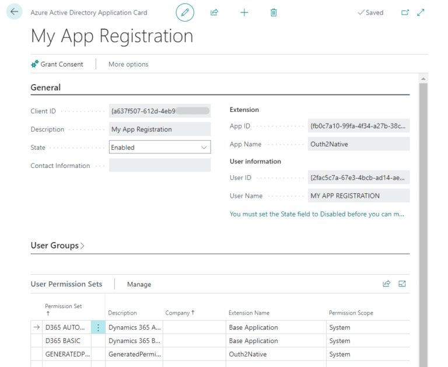The image size is (448, 367).
Task: Open Manage menu in permission sets
Action: 139,284
